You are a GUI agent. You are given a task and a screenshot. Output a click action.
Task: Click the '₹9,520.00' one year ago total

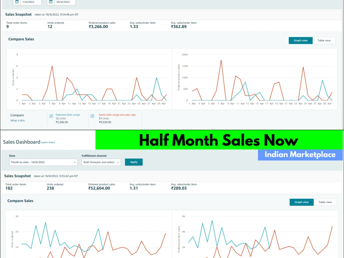105,122
